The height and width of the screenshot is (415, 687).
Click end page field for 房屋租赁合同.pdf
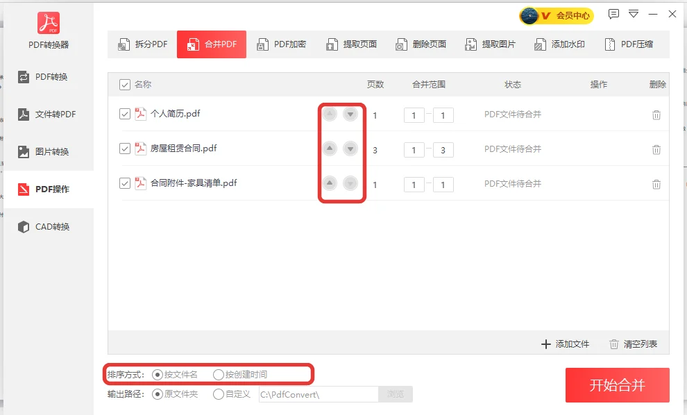[x=443, y=150]
